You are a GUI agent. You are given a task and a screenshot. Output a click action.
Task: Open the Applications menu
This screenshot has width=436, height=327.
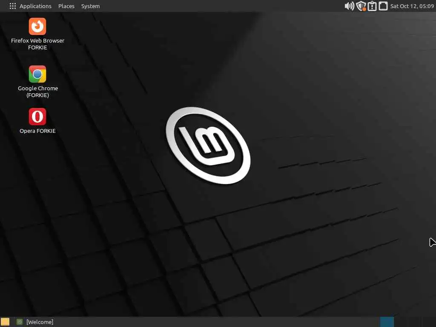coord(35,6)
